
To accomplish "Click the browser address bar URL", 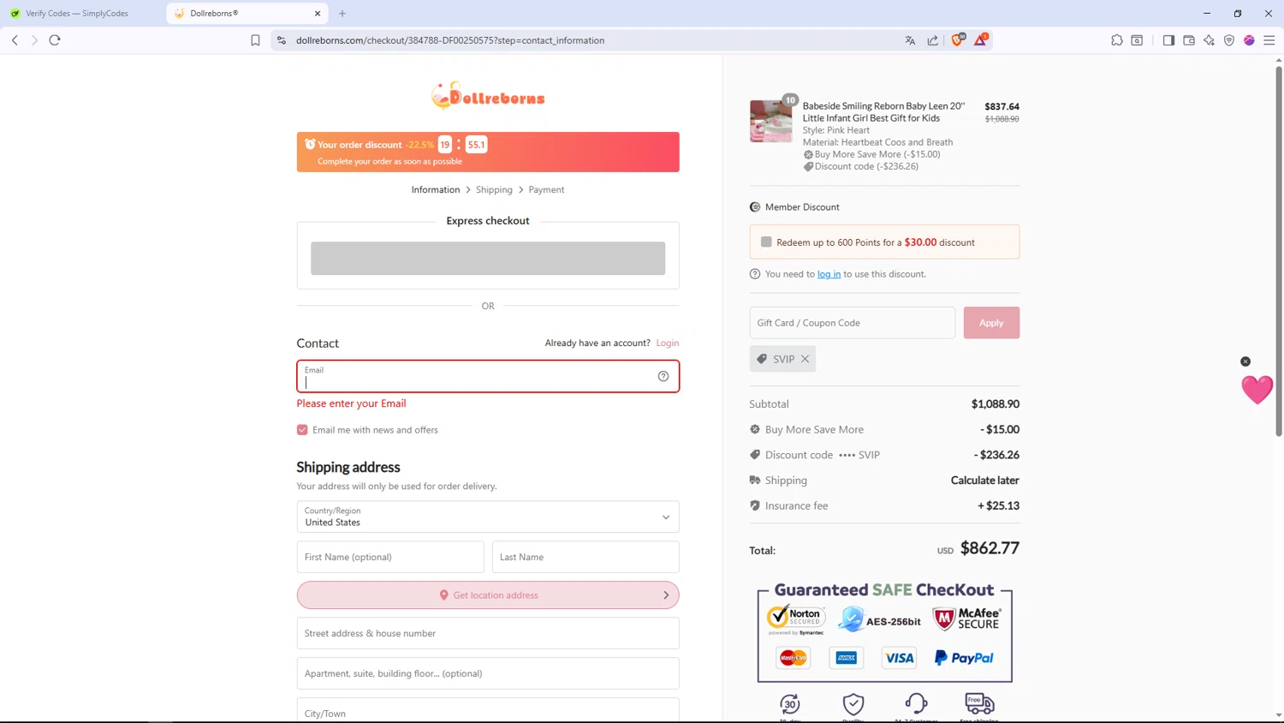I will pyautogui.click(x=450, y=40).
